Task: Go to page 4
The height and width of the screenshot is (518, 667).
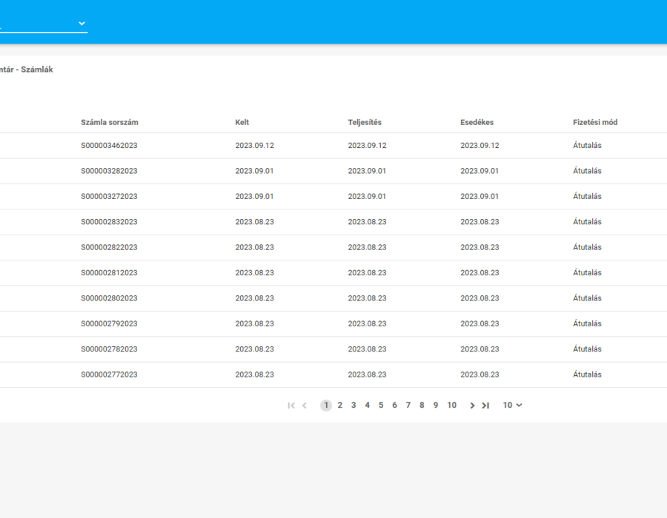Action: (367, 405)
